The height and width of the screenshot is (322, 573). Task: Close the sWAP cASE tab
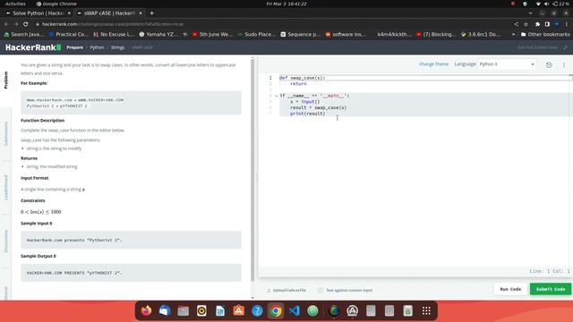(141, 13)
